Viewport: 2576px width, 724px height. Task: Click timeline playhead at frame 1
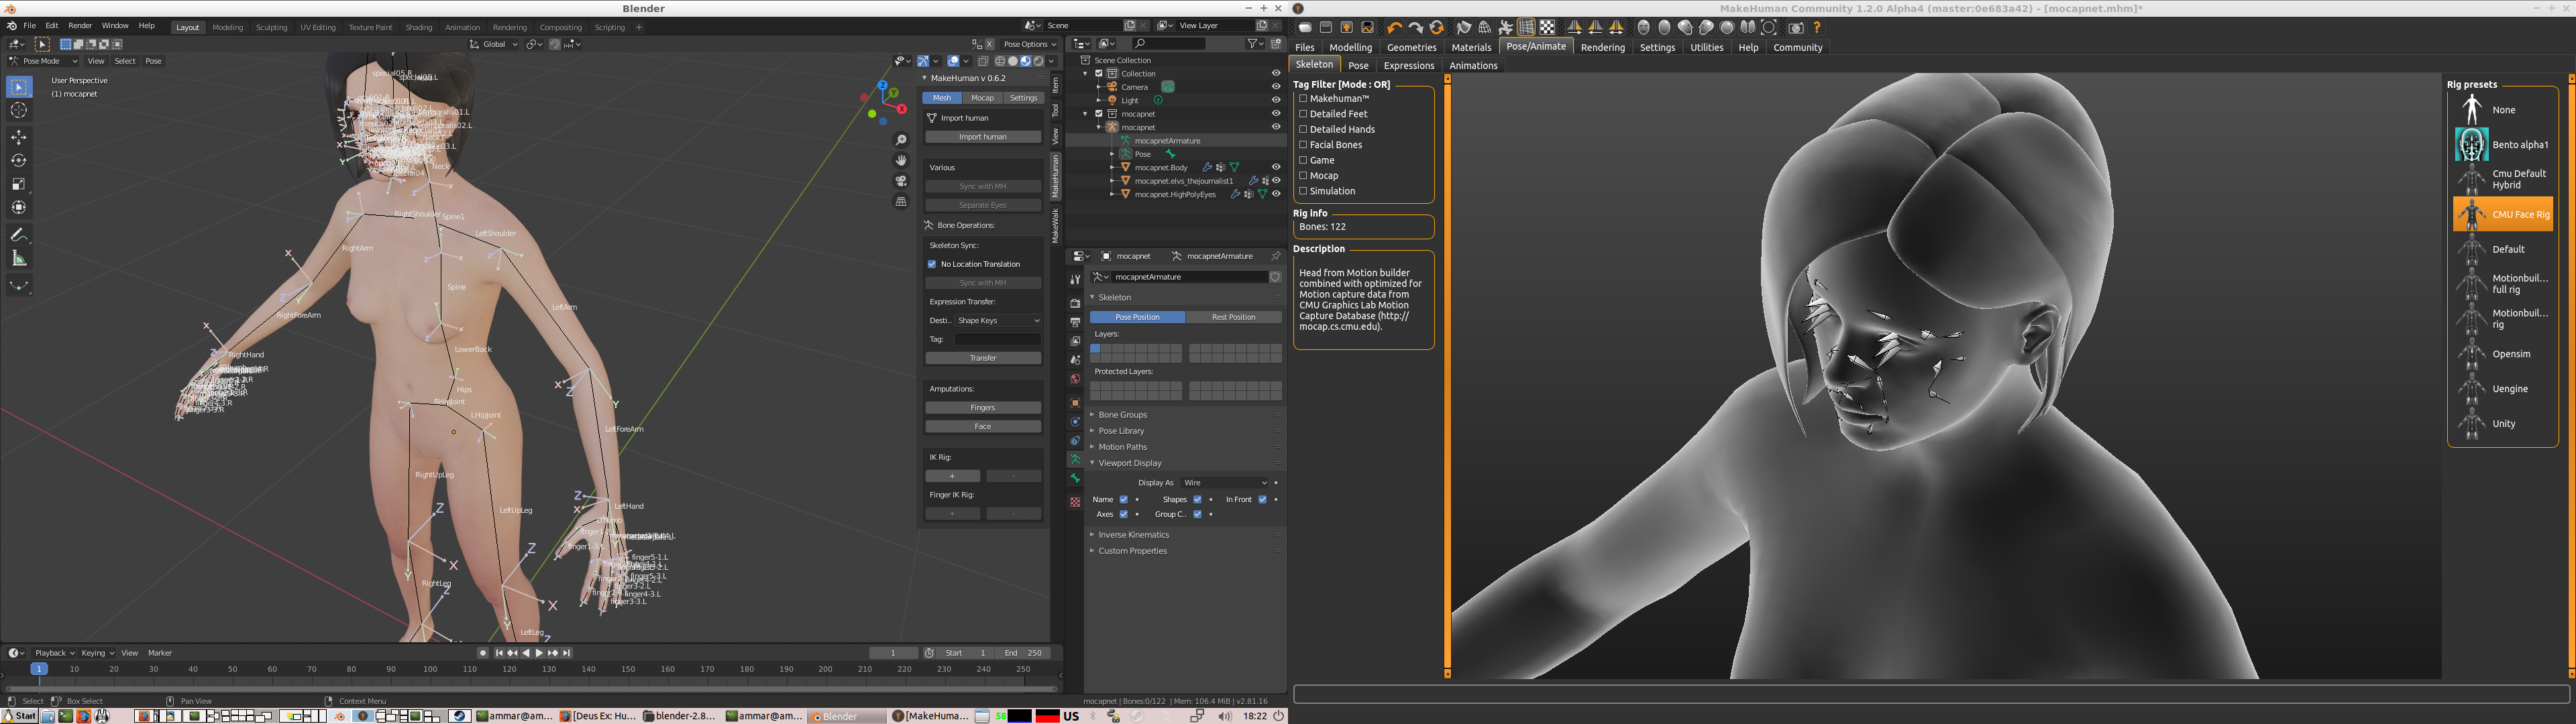pos(39,669)
